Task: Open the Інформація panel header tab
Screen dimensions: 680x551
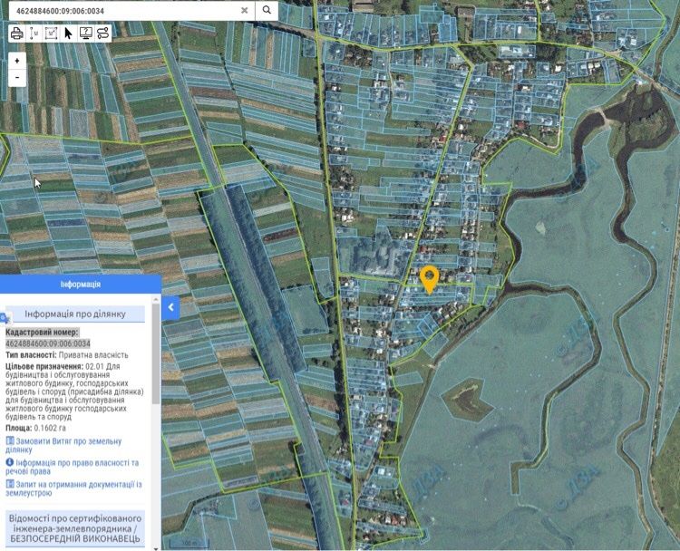Action: click(x=80, y=285)
